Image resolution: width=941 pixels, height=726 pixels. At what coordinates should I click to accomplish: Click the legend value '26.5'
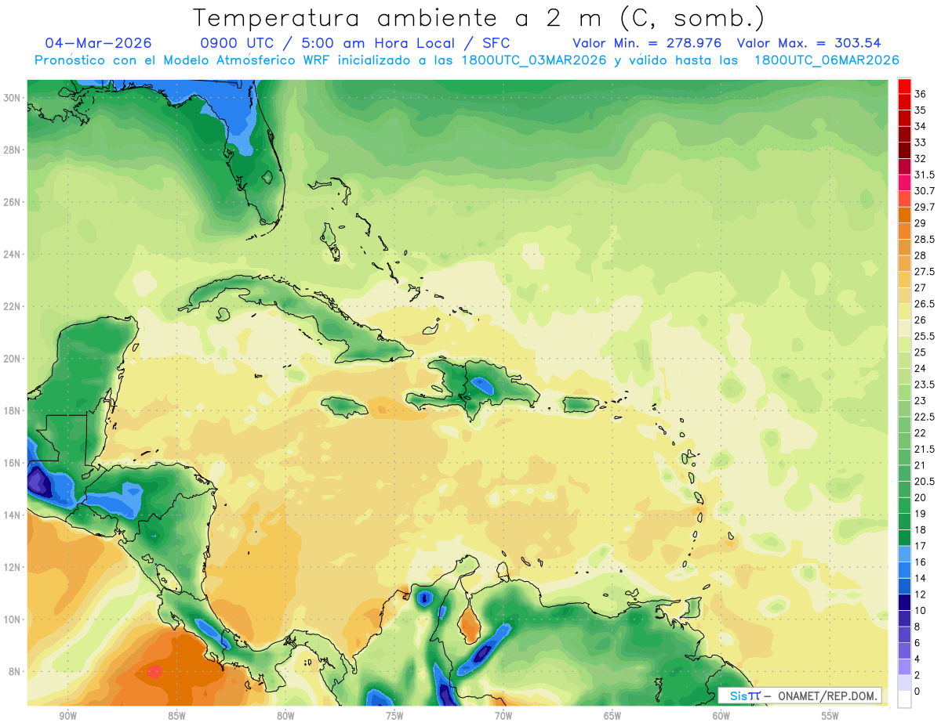pyautogui.click(x=925, y=304)
